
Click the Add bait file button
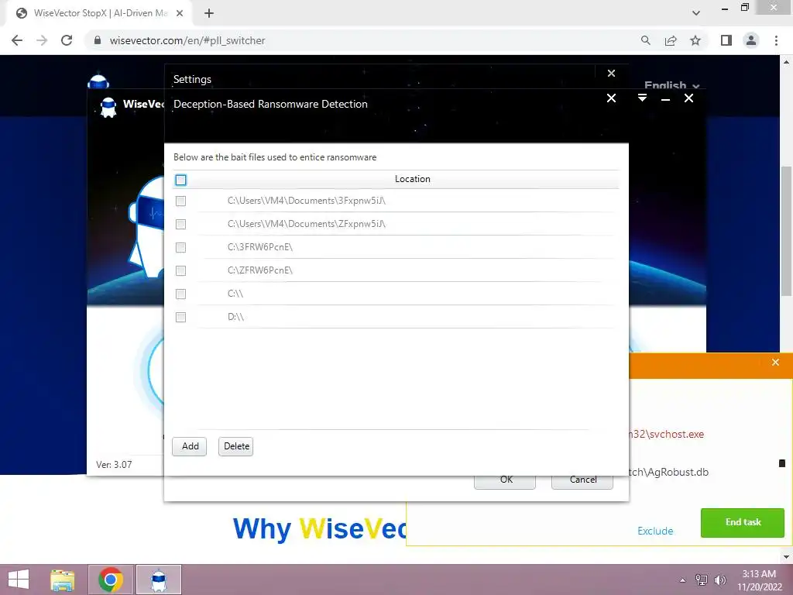(190, 446)
